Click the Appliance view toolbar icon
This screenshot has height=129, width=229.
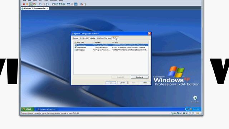tap(72, 4)
